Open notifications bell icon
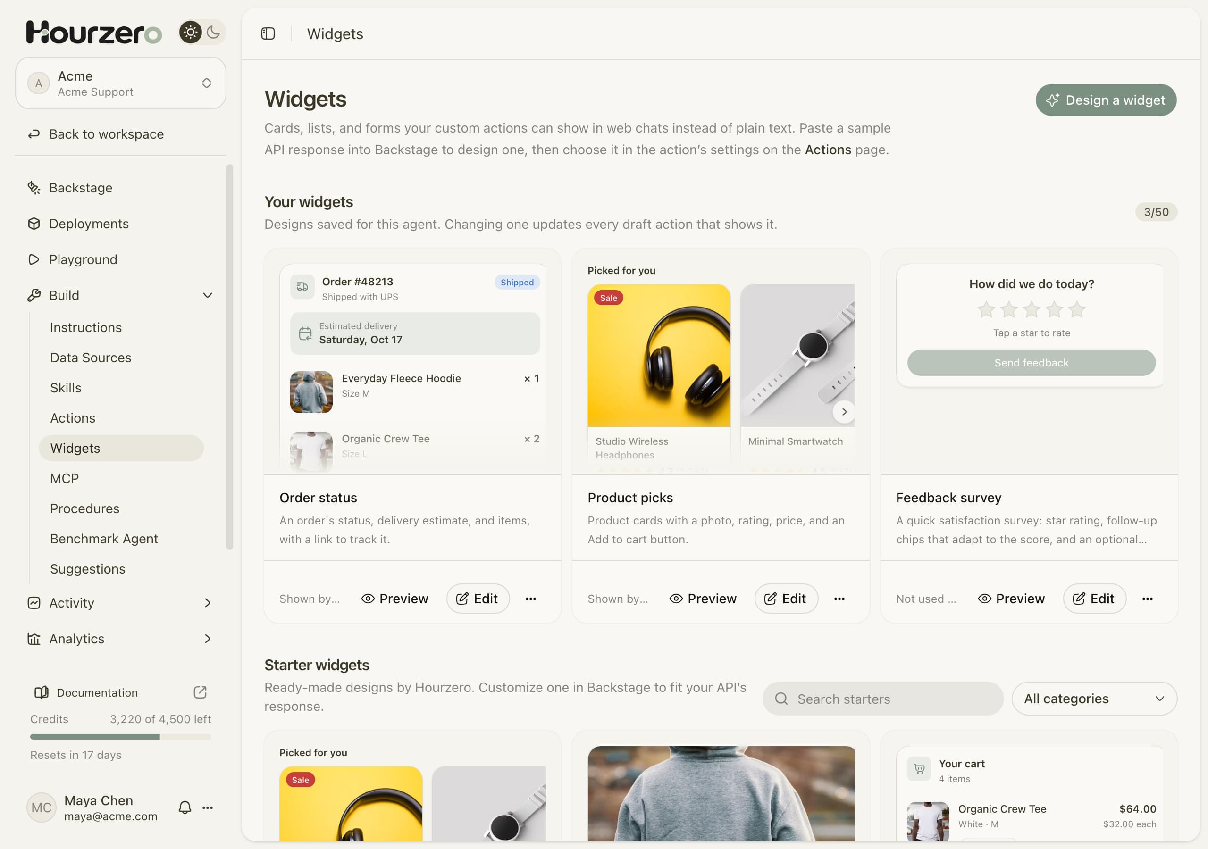The width and height of the screenshot is (1208, 849). tap(185, 807)
